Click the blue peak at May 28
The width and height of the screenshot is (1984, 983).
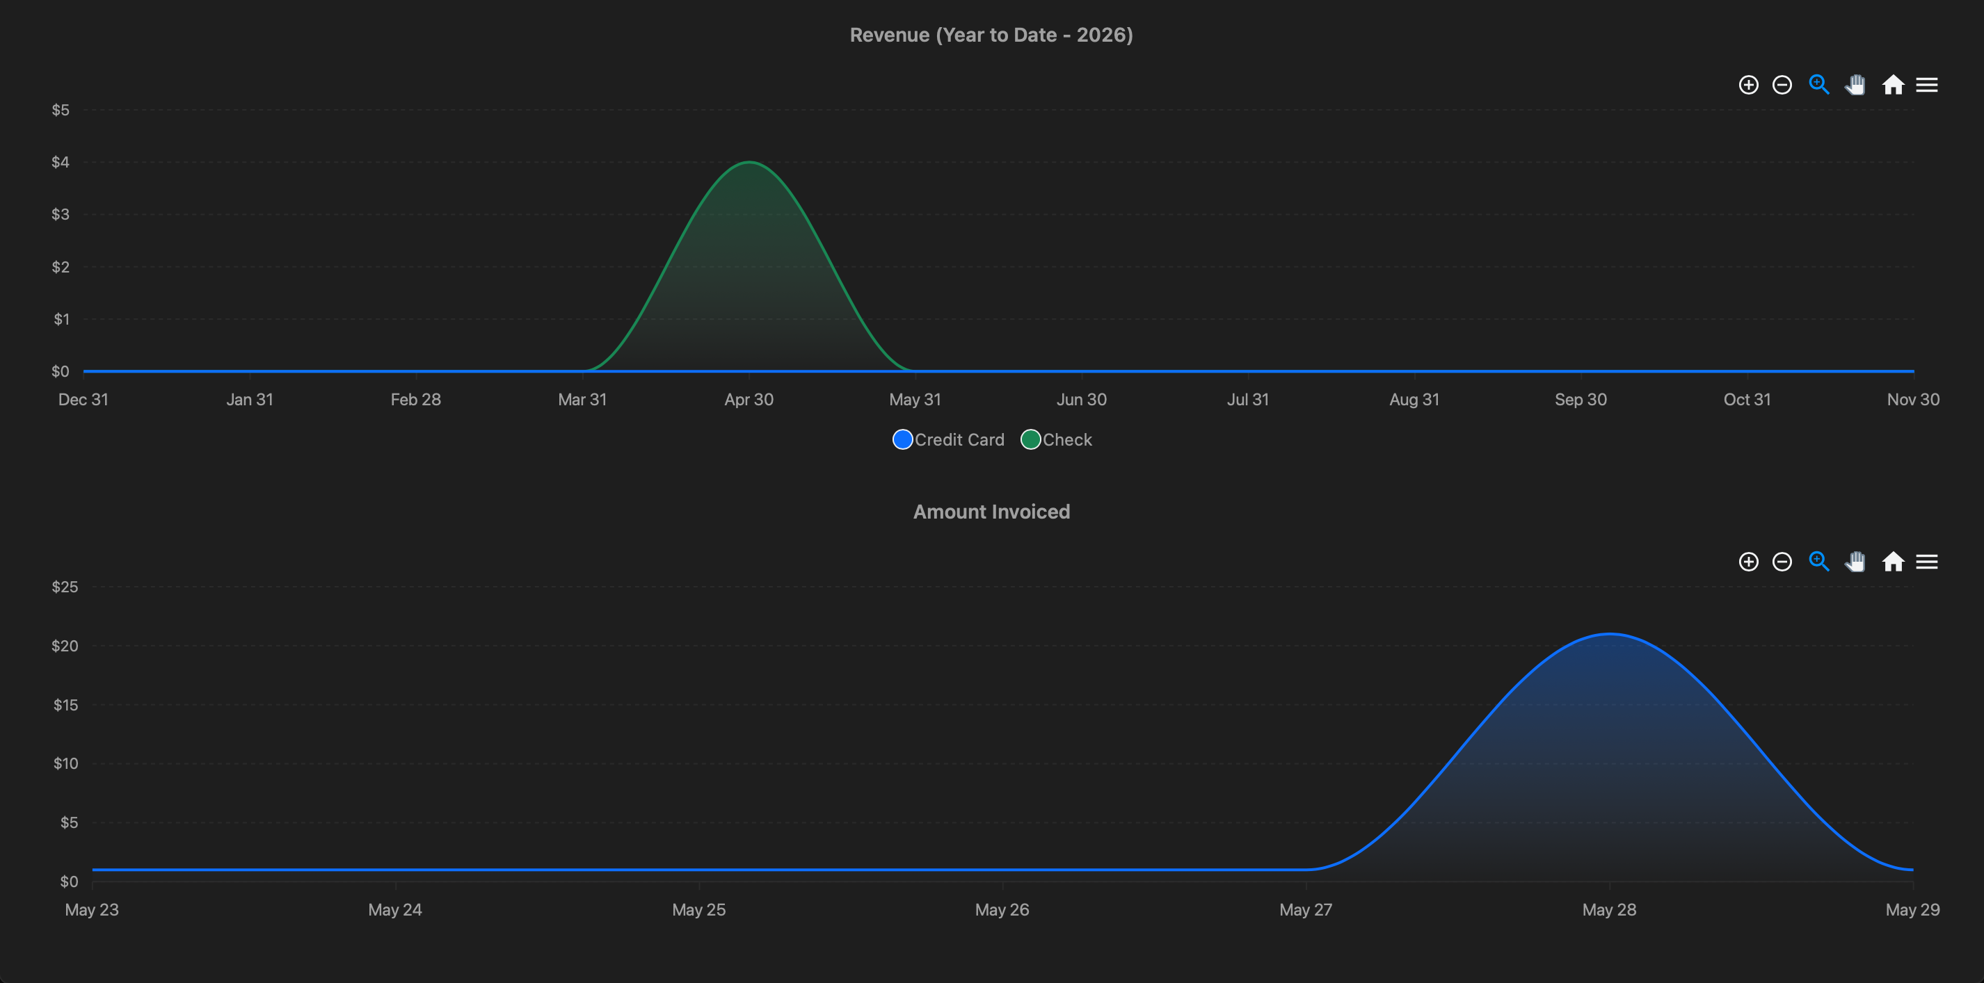pyautogui.click(x=1610, y=634)
